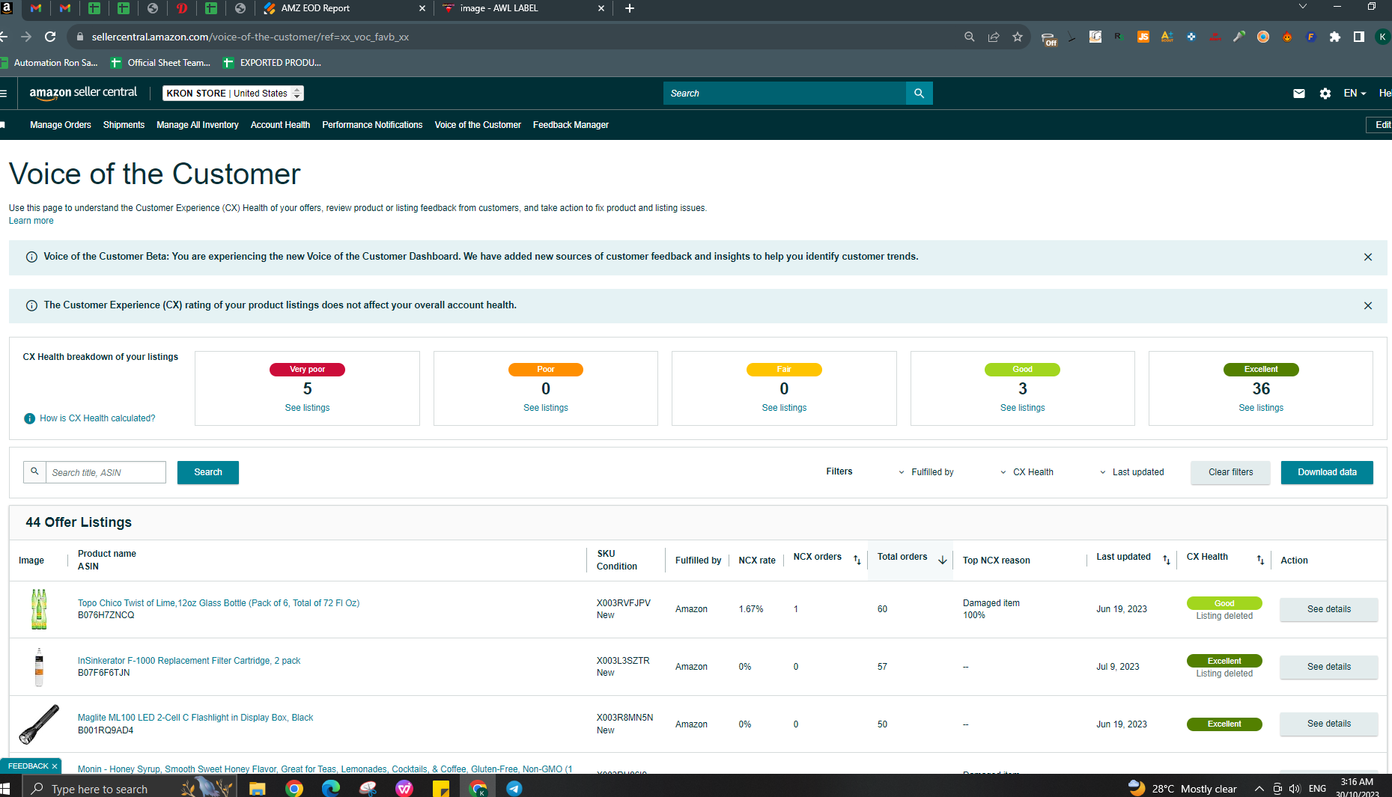The image size is (1392, 797).
Task: Reload the browser page
Action: coord(50,37)
